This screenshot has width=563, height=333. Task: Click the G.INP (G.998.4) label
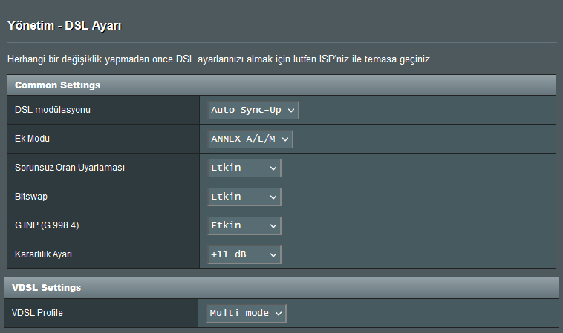47,225
